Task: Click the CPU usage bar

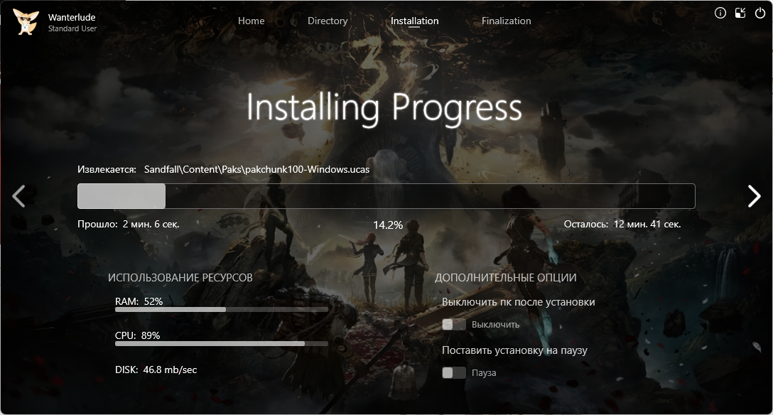Action: click(222, 344)
